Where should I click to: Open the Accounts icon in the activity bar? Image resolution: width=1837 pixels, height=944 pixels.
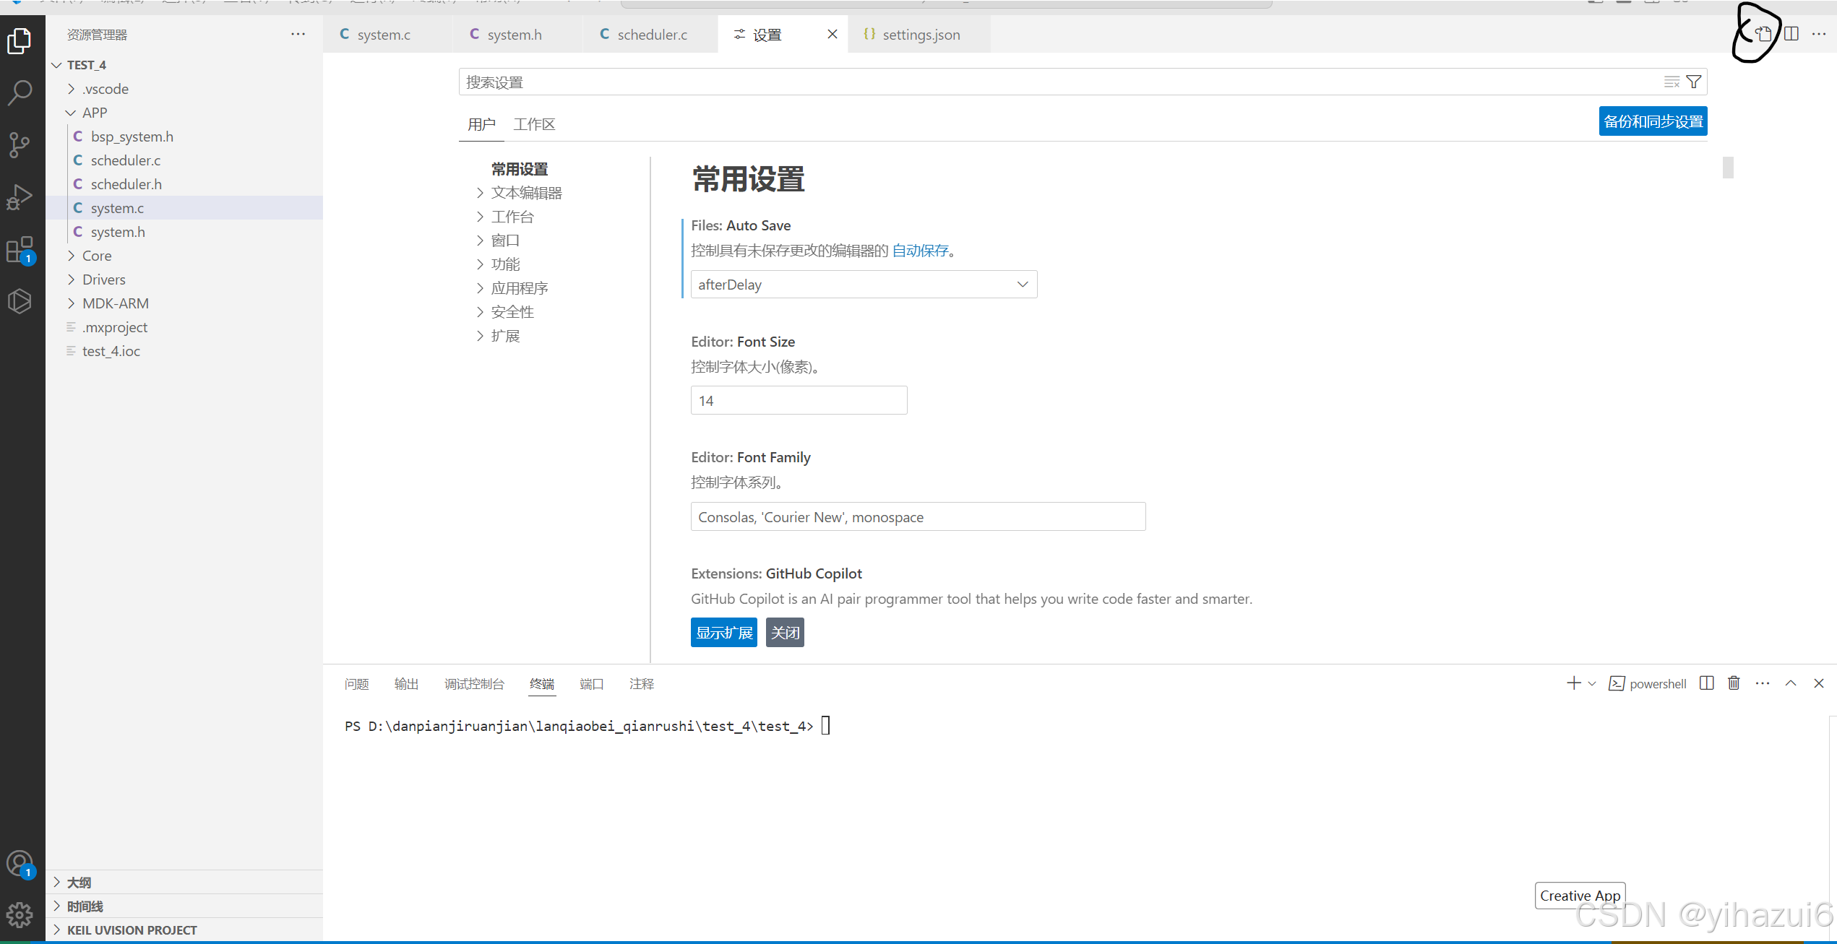20,862
